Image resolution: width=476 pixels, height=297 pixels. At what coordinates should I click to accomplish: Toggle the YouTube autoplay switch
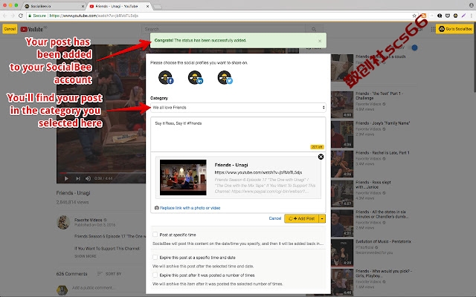pos(414,48)
